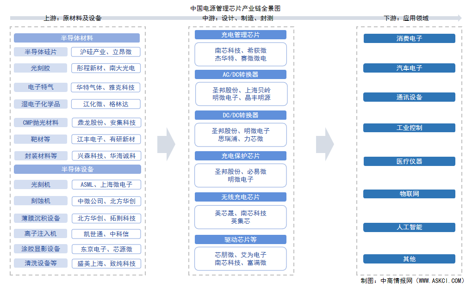This screenshot has height=288, width=472.
Task: Select the 湿电子化学品 label
Action: pos(40,104)
